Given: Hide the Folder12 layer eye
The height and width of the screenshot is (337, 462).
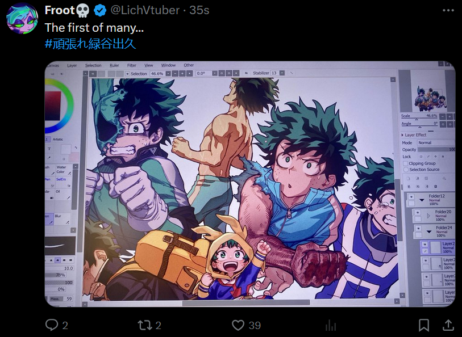Looking at the screenshot, I should [x=411, y=197].
